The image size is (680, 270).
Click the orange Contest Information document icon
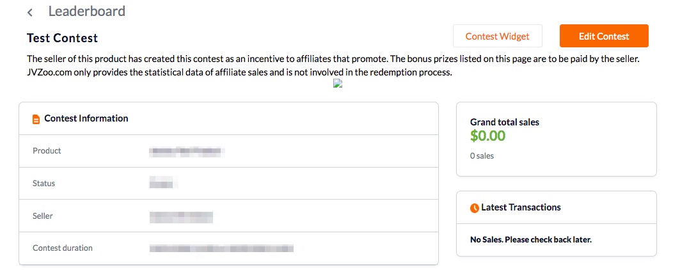click(36, 119)
